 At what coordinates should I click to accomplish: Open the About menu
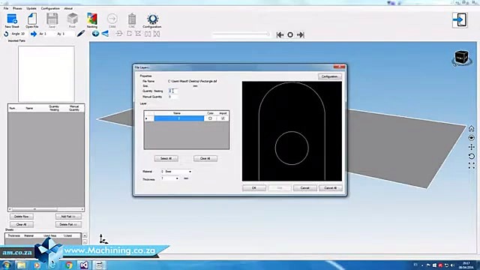pos(68,8)
